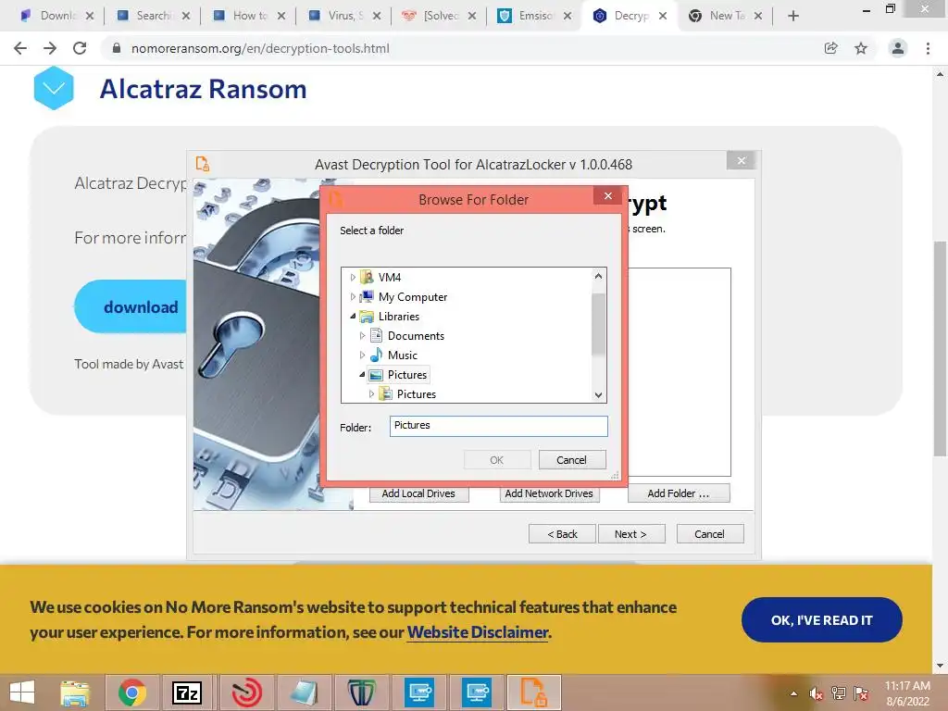Open the Chrome profile avatar
The height and width of the screenshot is (711, 948).
898,48
